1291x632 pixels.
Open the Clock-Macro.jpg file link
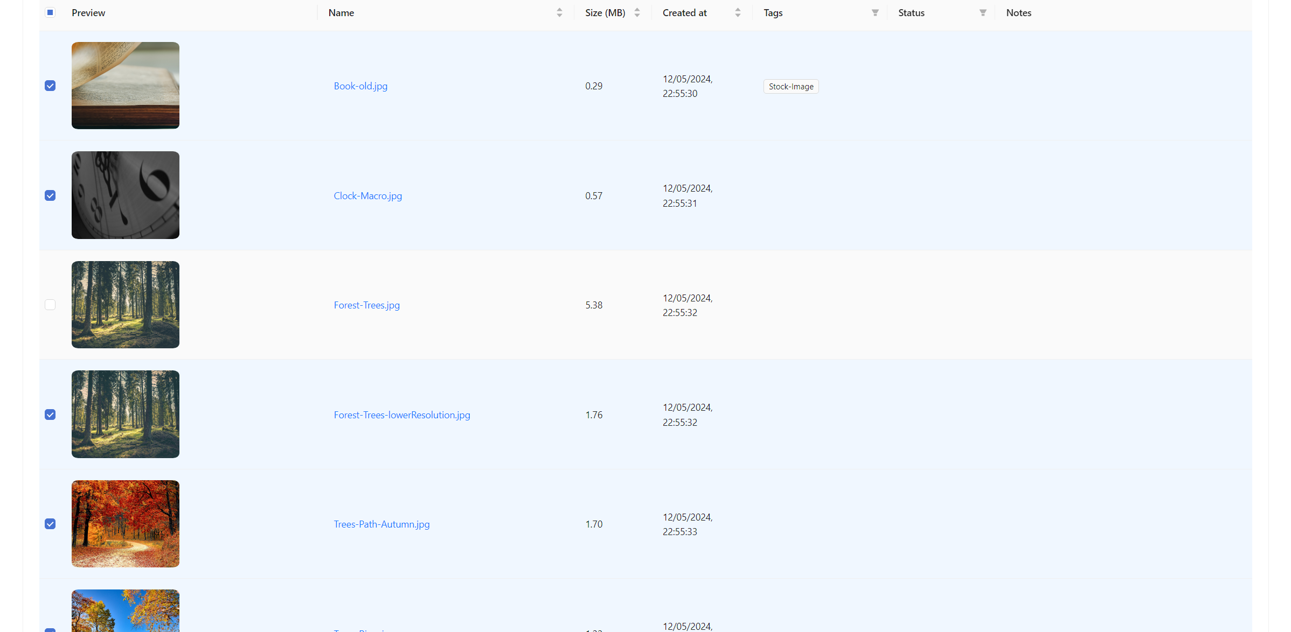(x=367, y=195)
